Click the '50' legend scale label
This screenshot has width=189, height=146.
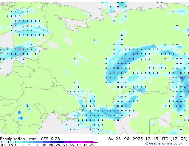click(x=92, y=145)
